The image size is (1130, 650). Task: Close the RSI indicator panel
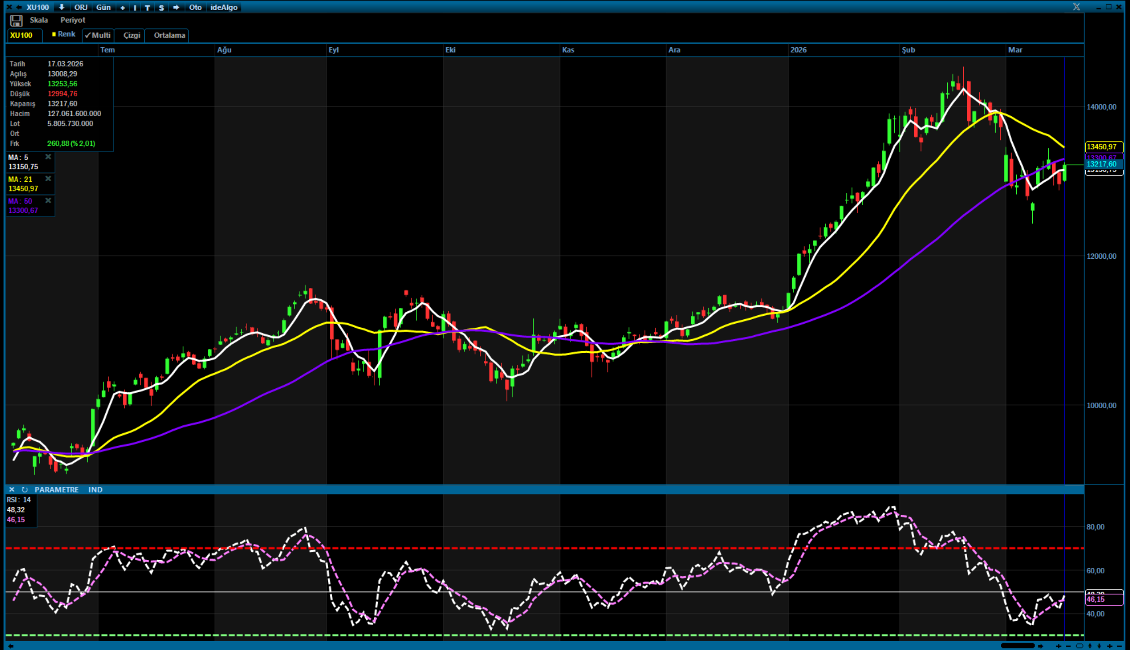coord(11,490)
